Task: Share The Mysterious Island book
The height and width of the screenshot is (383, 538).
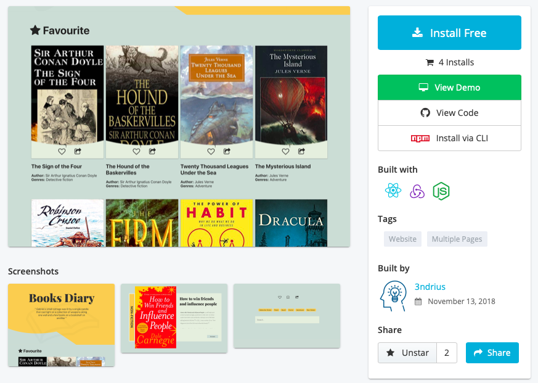Action: (x=301, y=151)
